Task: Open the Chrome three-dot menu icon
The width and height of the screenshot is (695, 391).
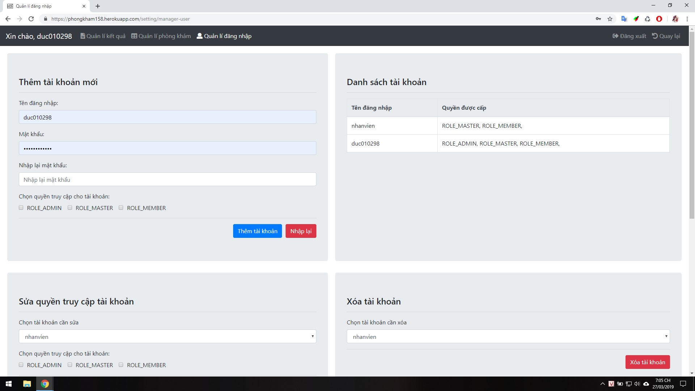Action: [687, 19]
